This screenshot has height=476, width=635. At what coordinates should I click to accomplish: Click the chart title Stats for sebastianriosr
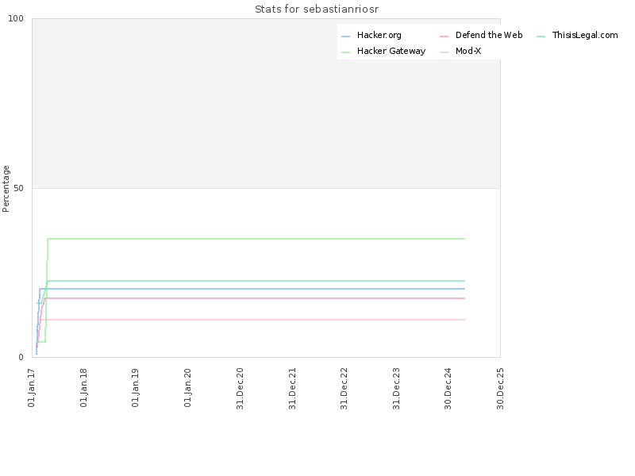[x=317, y=9]
